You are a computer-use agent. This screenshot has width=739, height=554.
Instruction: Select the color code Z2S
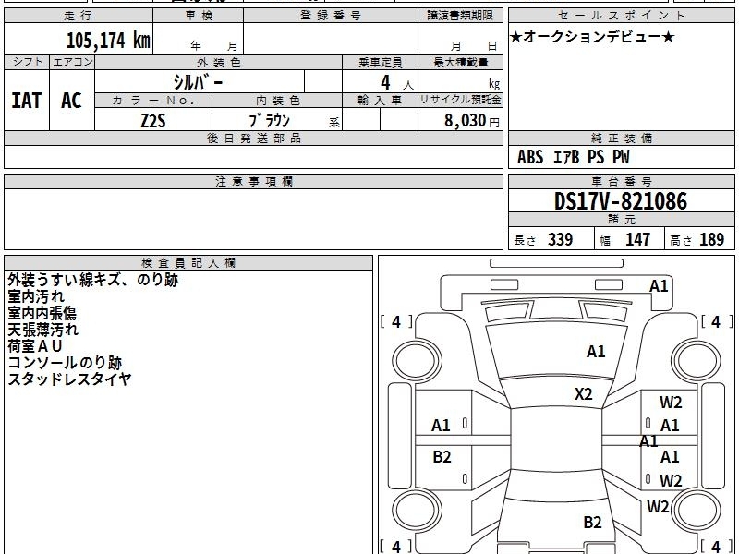click(x=153, y=121)
